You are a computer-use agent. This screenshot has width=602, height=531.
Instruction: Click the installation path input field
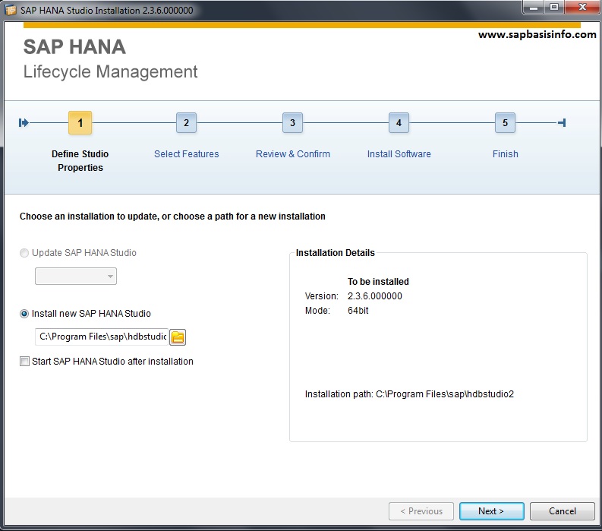tap(102, 337)
